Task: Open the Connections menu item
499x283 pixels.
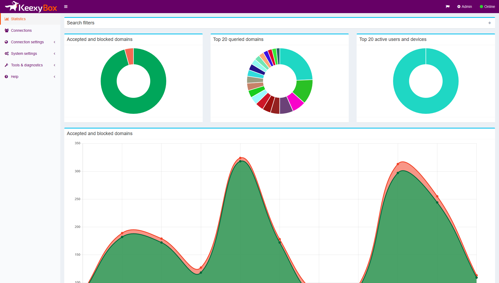Action: point(30,30)
